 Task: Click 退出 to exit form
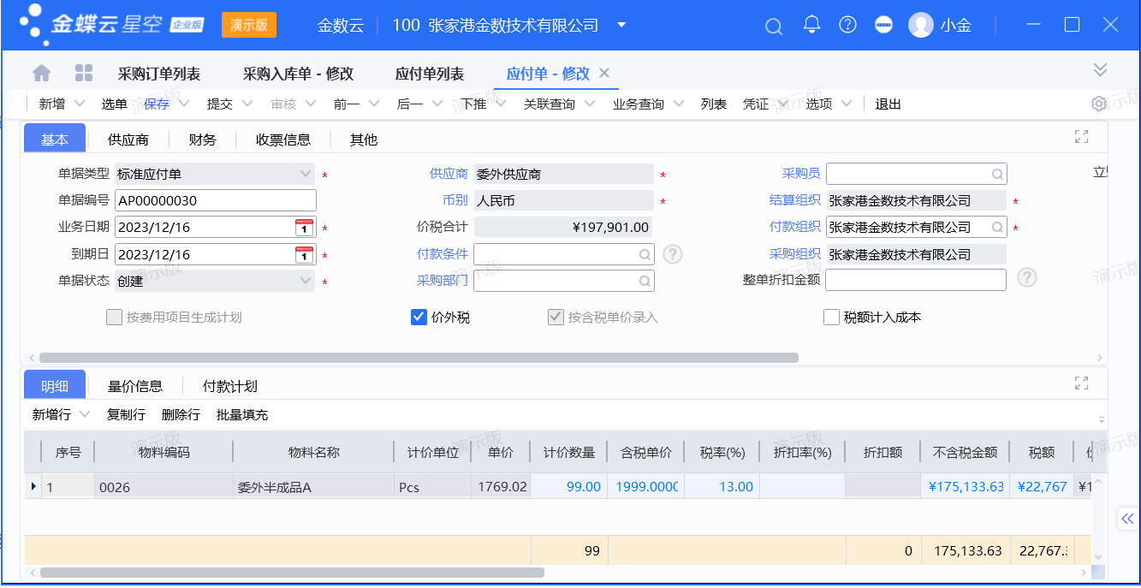[x=888, y=104]
